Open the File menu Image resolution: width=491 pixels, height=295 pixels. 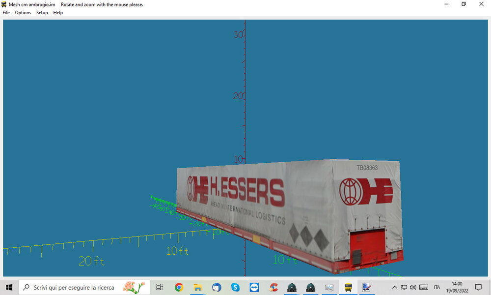click(x=6, y=13)
